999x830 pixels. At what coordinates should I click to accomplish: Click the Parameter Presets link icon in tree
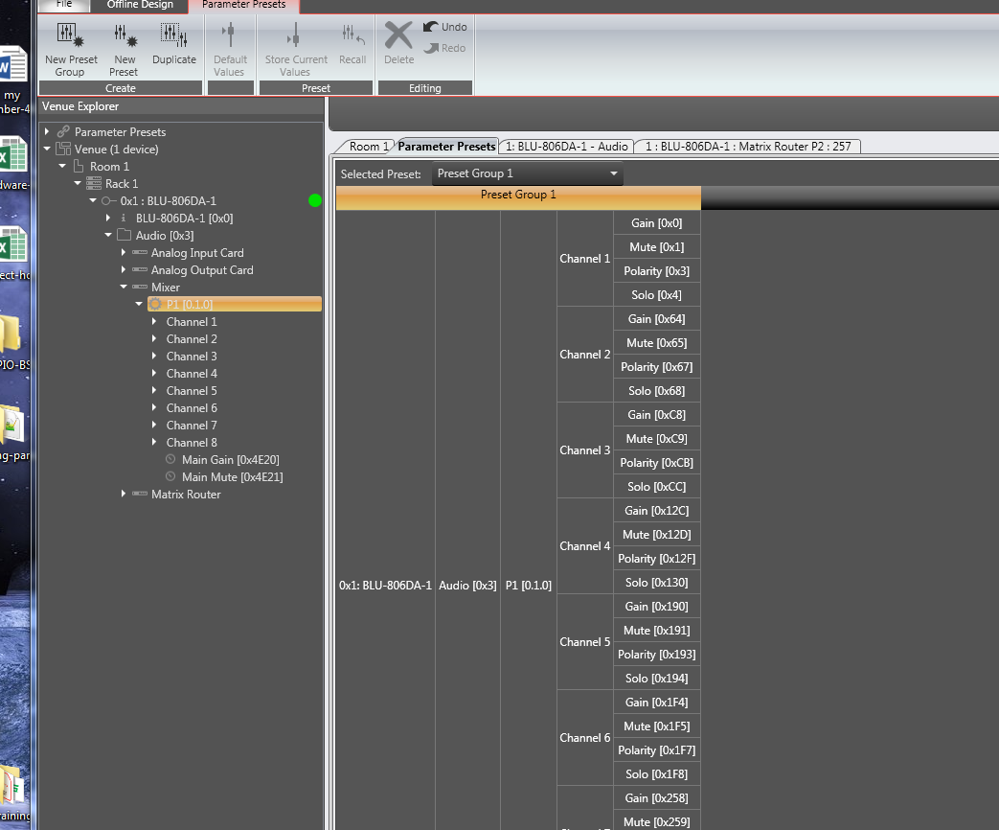[63, 131]
